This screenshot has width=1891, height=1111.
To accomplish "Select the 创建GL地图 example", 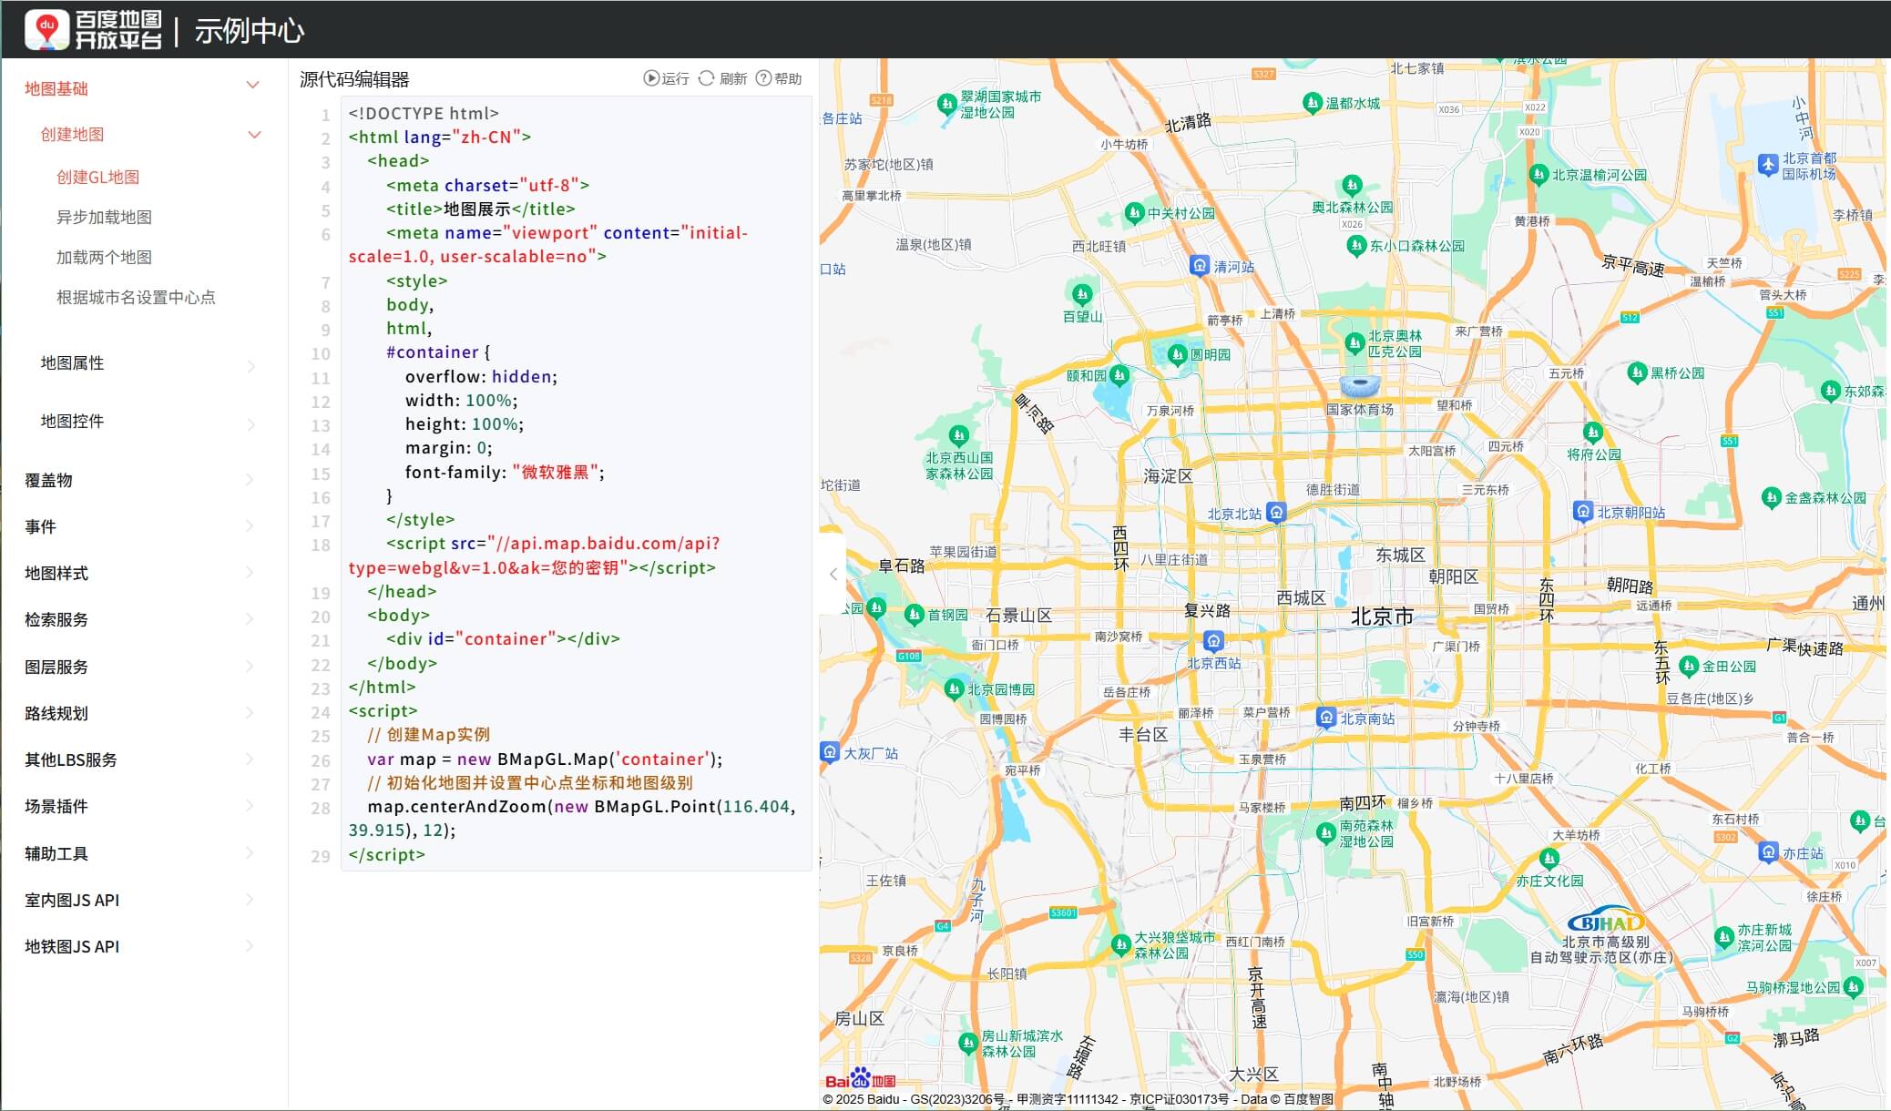I will coord(98,178).
